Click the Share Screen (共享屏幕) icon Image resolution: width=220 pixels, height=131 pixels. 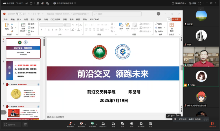(x=92, y=125)
